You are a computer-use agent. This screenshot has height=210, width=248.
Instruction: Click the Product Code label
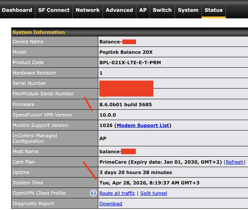point(28,62)
